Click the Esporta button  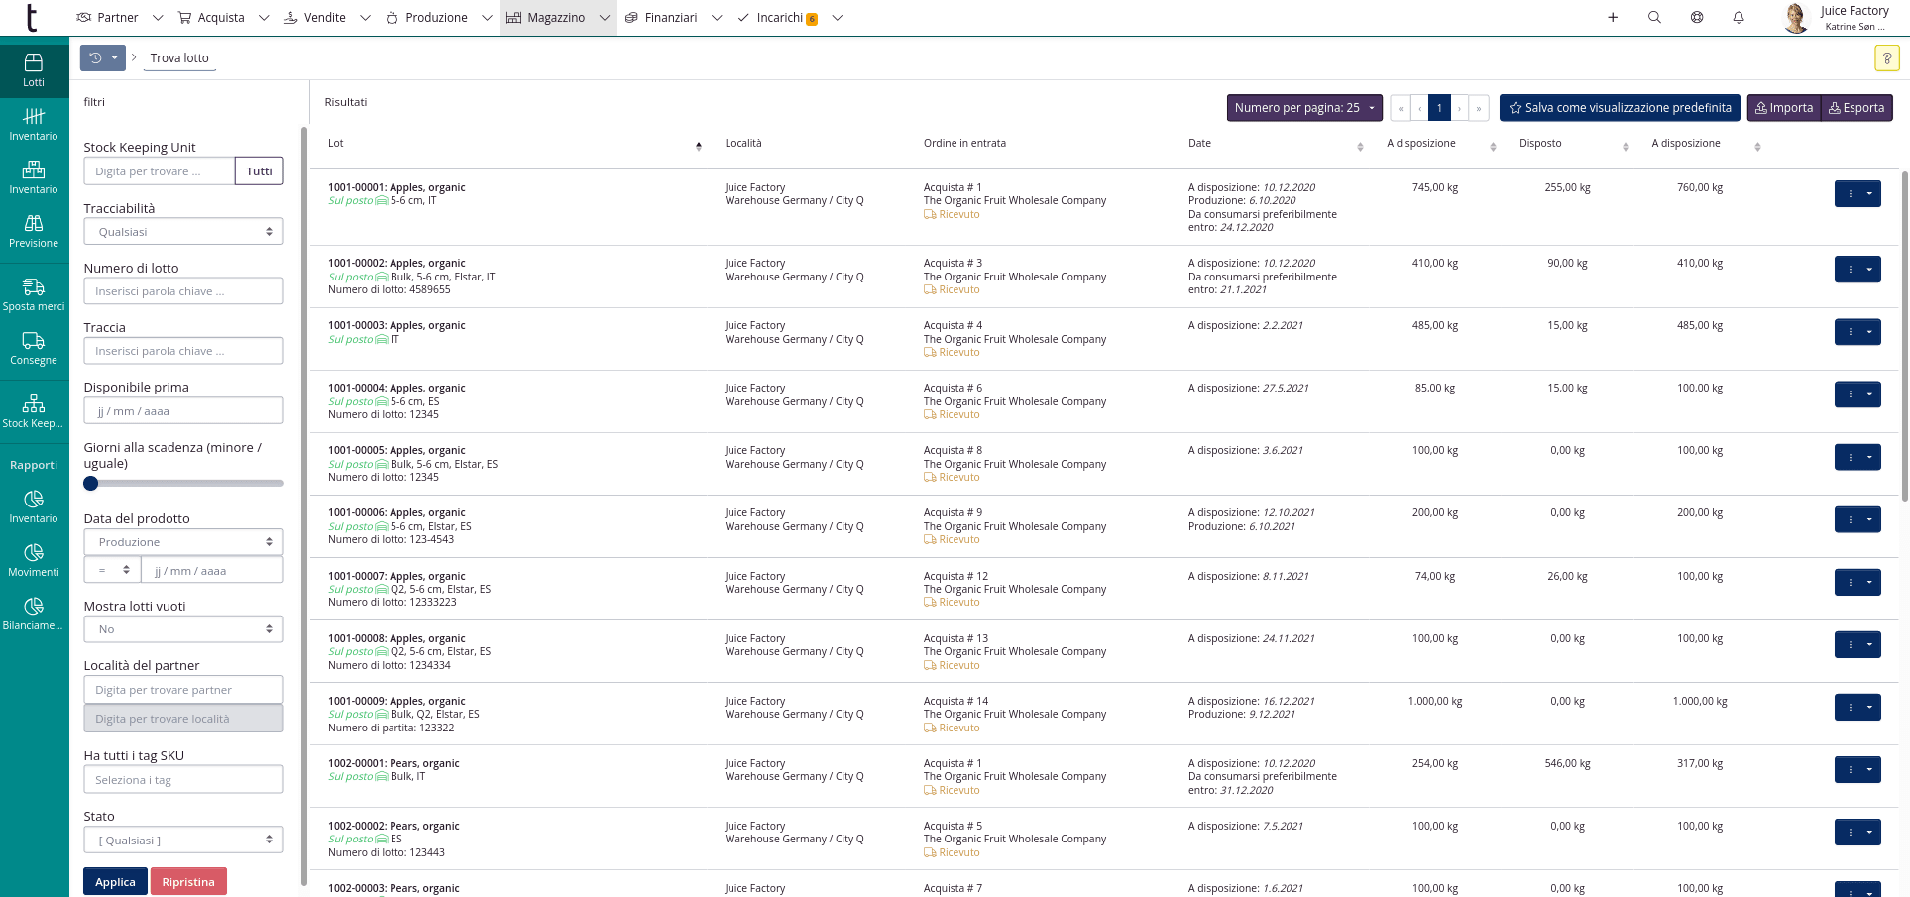1856,108
